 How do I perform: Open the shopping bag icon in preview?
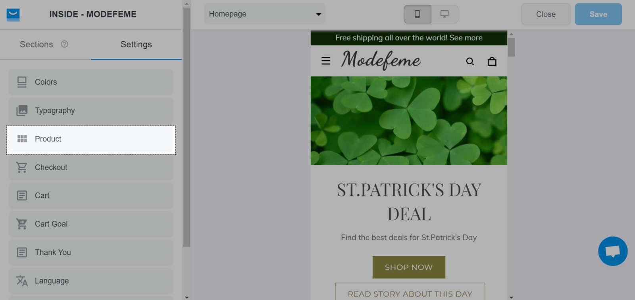(492, 61)
